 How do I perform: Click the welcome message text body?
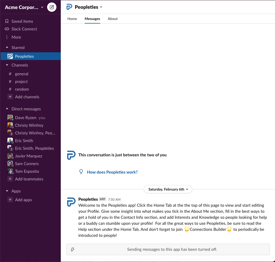coord(173,220)
